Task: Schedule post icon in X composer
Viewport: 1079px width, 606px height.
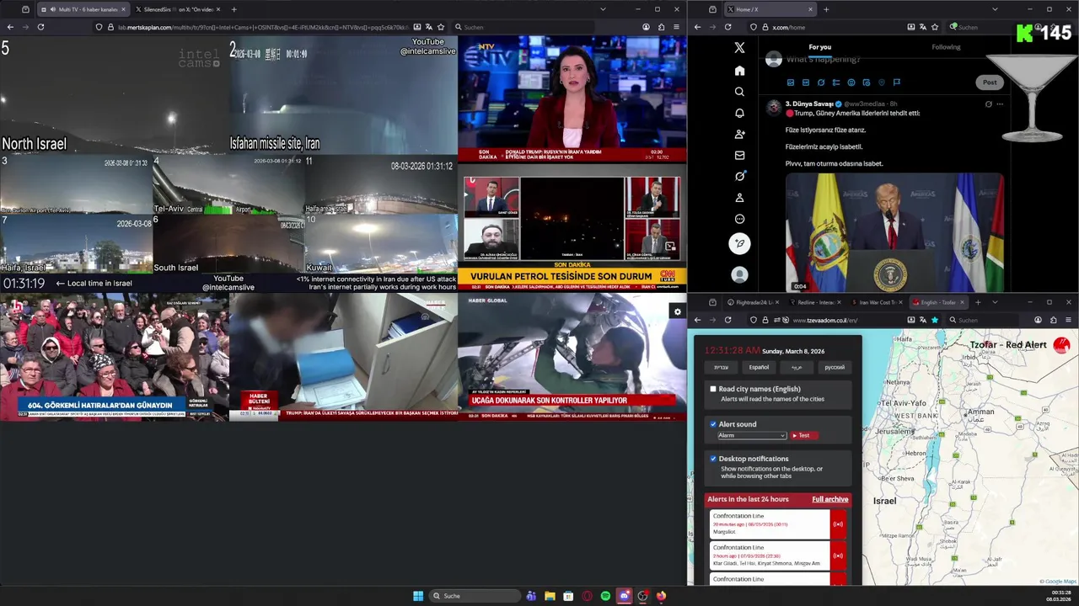Action: click(x=867, y=82)
